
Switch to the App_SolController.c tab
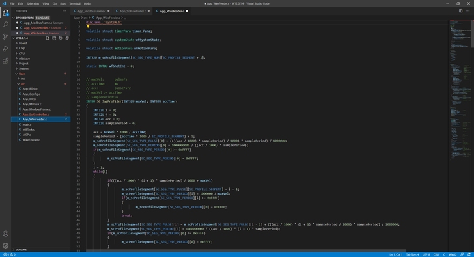[x=133, y=11]
